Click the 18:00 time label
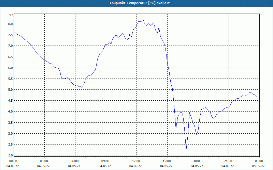273x170 pixels. (198, 161)
